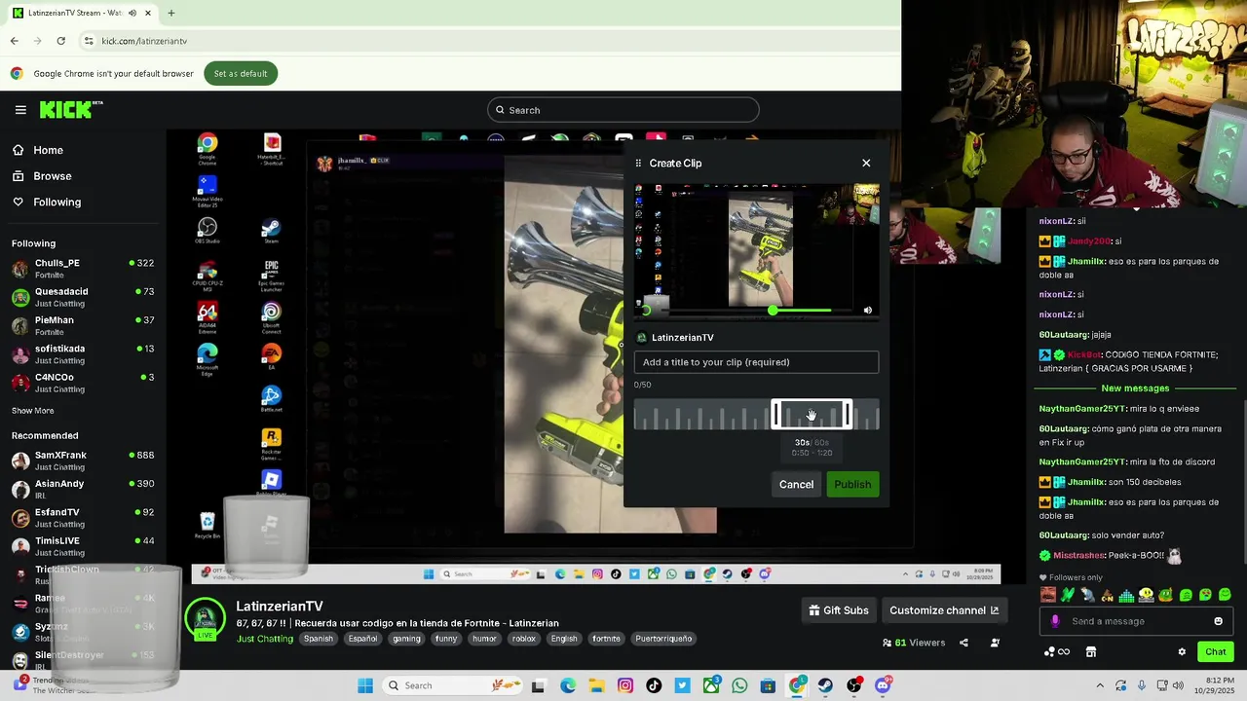
Task: Open Quesadacid channel
Action: coord(83,297)
